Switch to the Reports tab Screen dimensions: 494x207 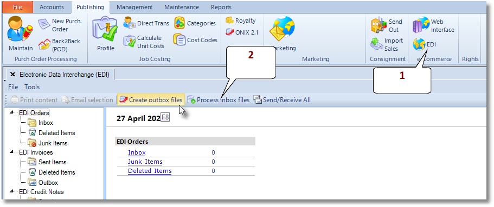pos(221,7)
